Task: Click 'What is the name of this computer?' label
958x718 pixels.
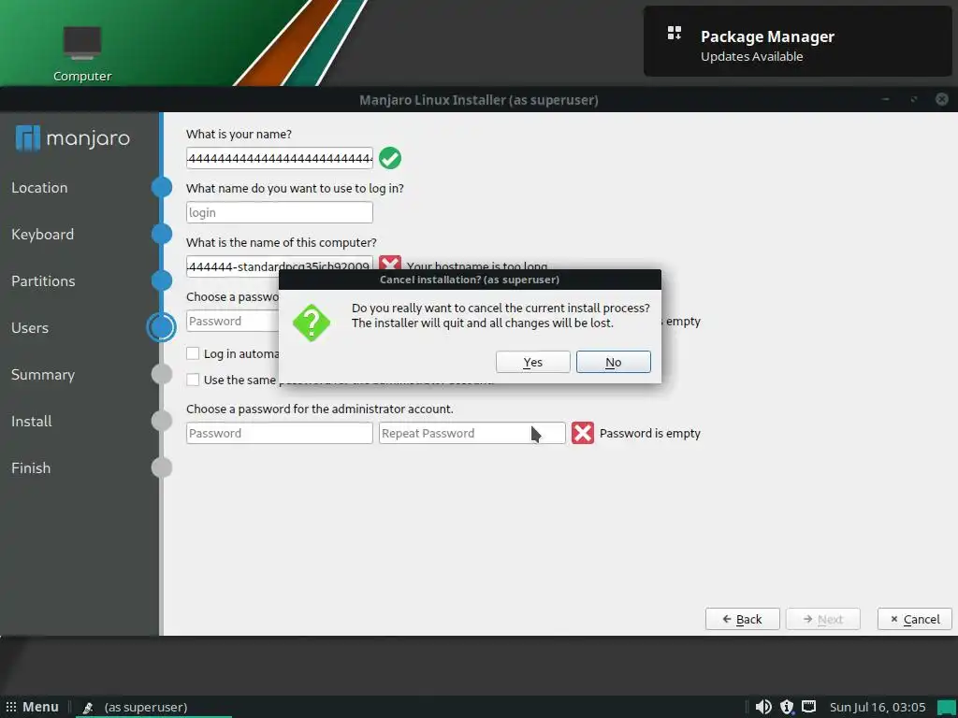Action: 282,242
